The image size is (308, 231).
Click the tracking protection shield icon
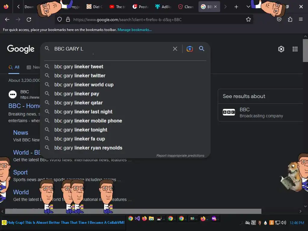60,19
